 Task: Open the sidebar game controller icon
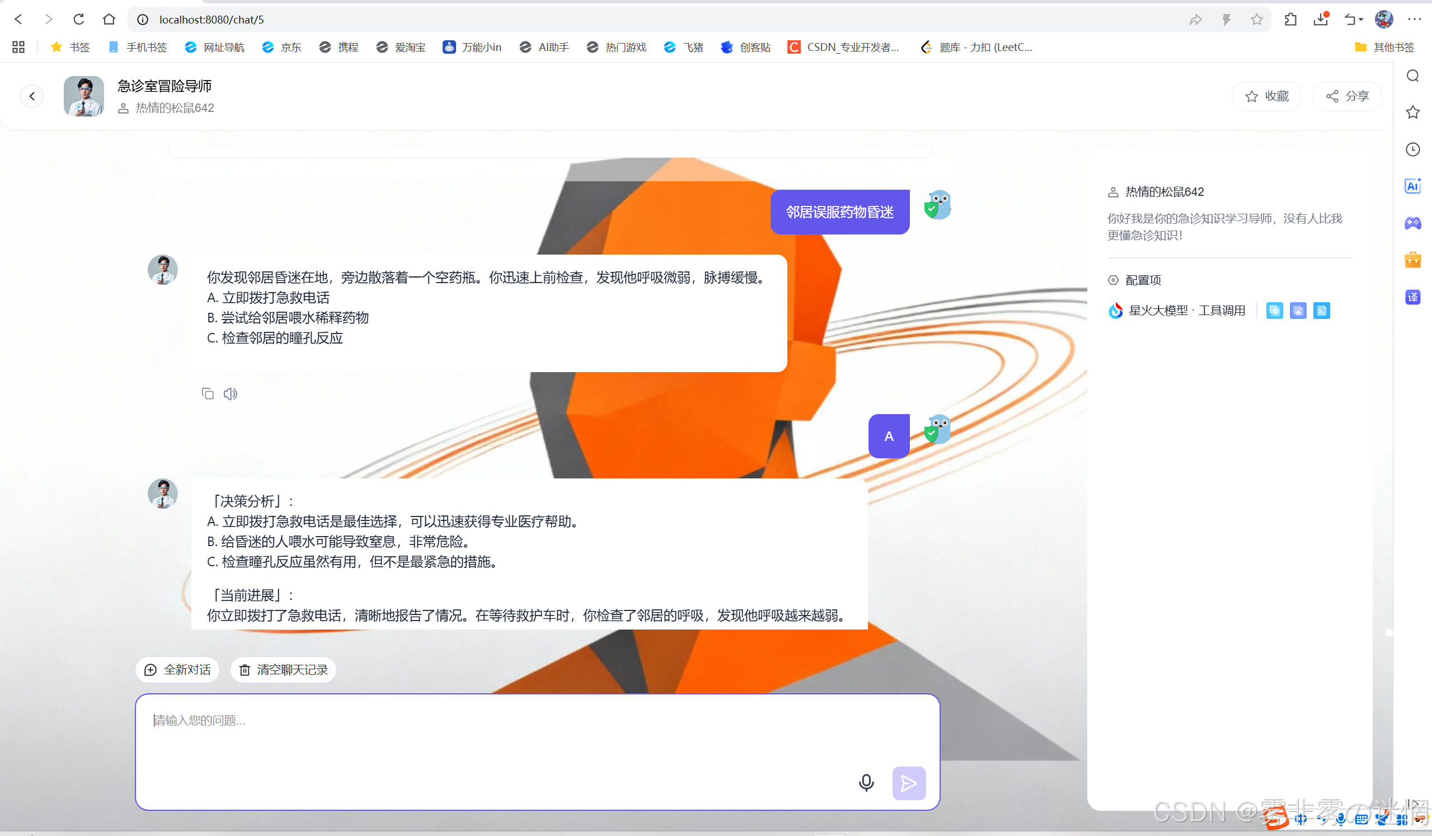pyautogui.click(x=1412, y=223)
